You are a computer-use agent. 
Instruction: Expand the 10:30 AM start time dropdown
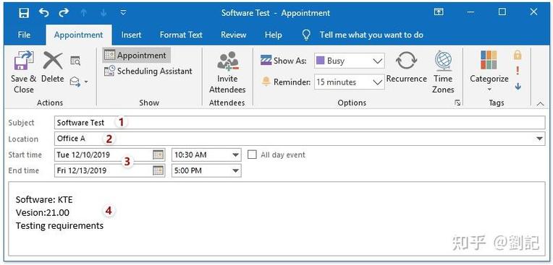pyautogui.click(x=206, y=155)
